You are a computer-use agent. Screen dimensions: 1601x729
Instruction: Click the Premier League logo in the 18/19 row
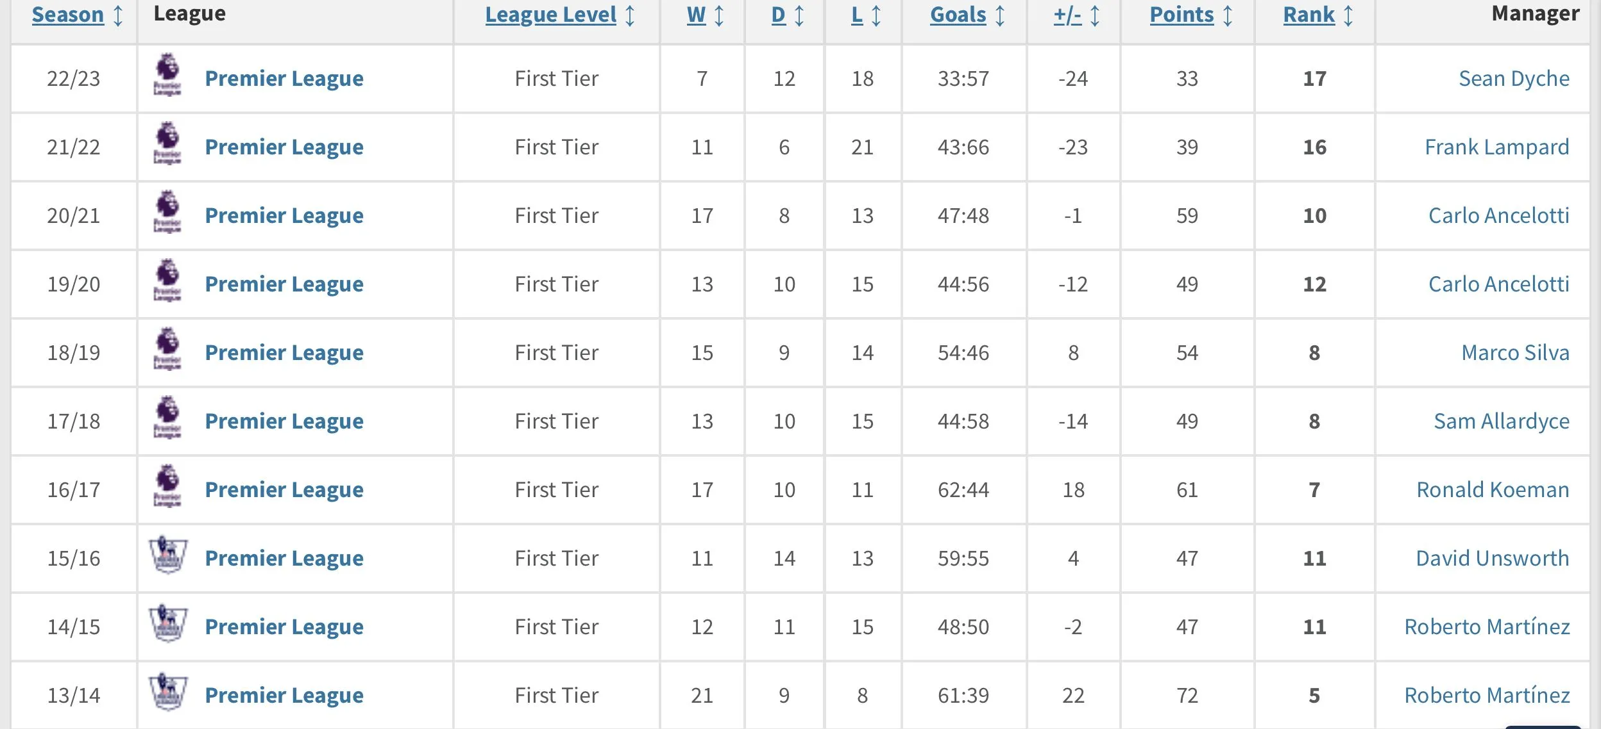(167, 349)
